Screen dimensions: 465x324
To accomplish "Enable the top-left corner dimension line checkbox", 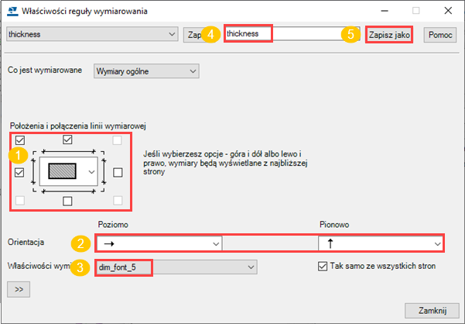I will (x=20, y=140).
